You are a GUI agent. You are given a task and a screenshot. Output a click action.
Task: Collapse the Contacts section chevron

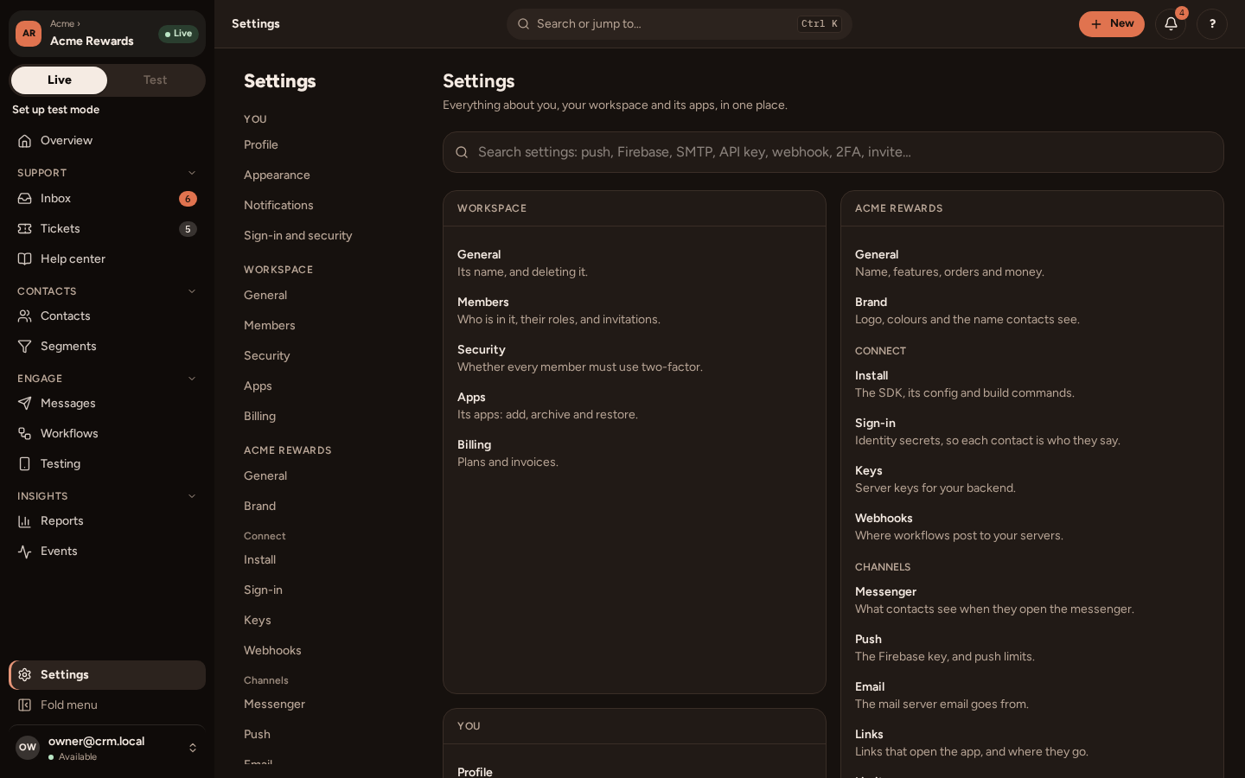pyautogui.click(x=192, y=291)
